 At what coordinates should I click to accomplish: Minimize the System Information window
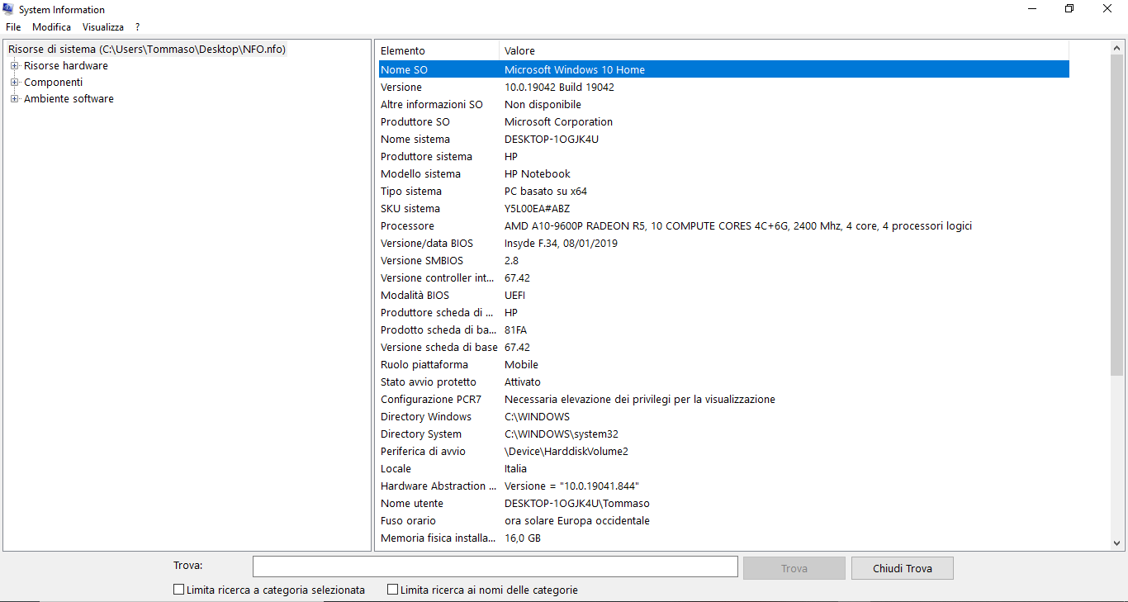(1032, 9)
